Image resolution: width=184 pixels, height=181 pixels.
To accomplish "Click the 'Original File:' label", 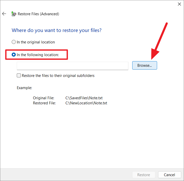I will point(44,98).
